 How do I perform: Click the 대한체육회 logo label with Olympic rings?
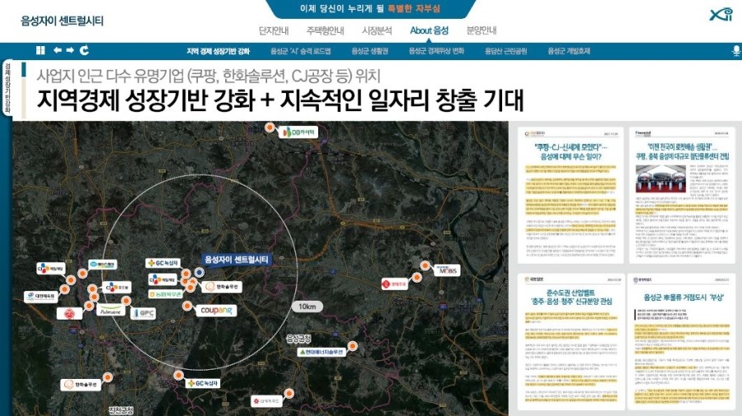41,297
